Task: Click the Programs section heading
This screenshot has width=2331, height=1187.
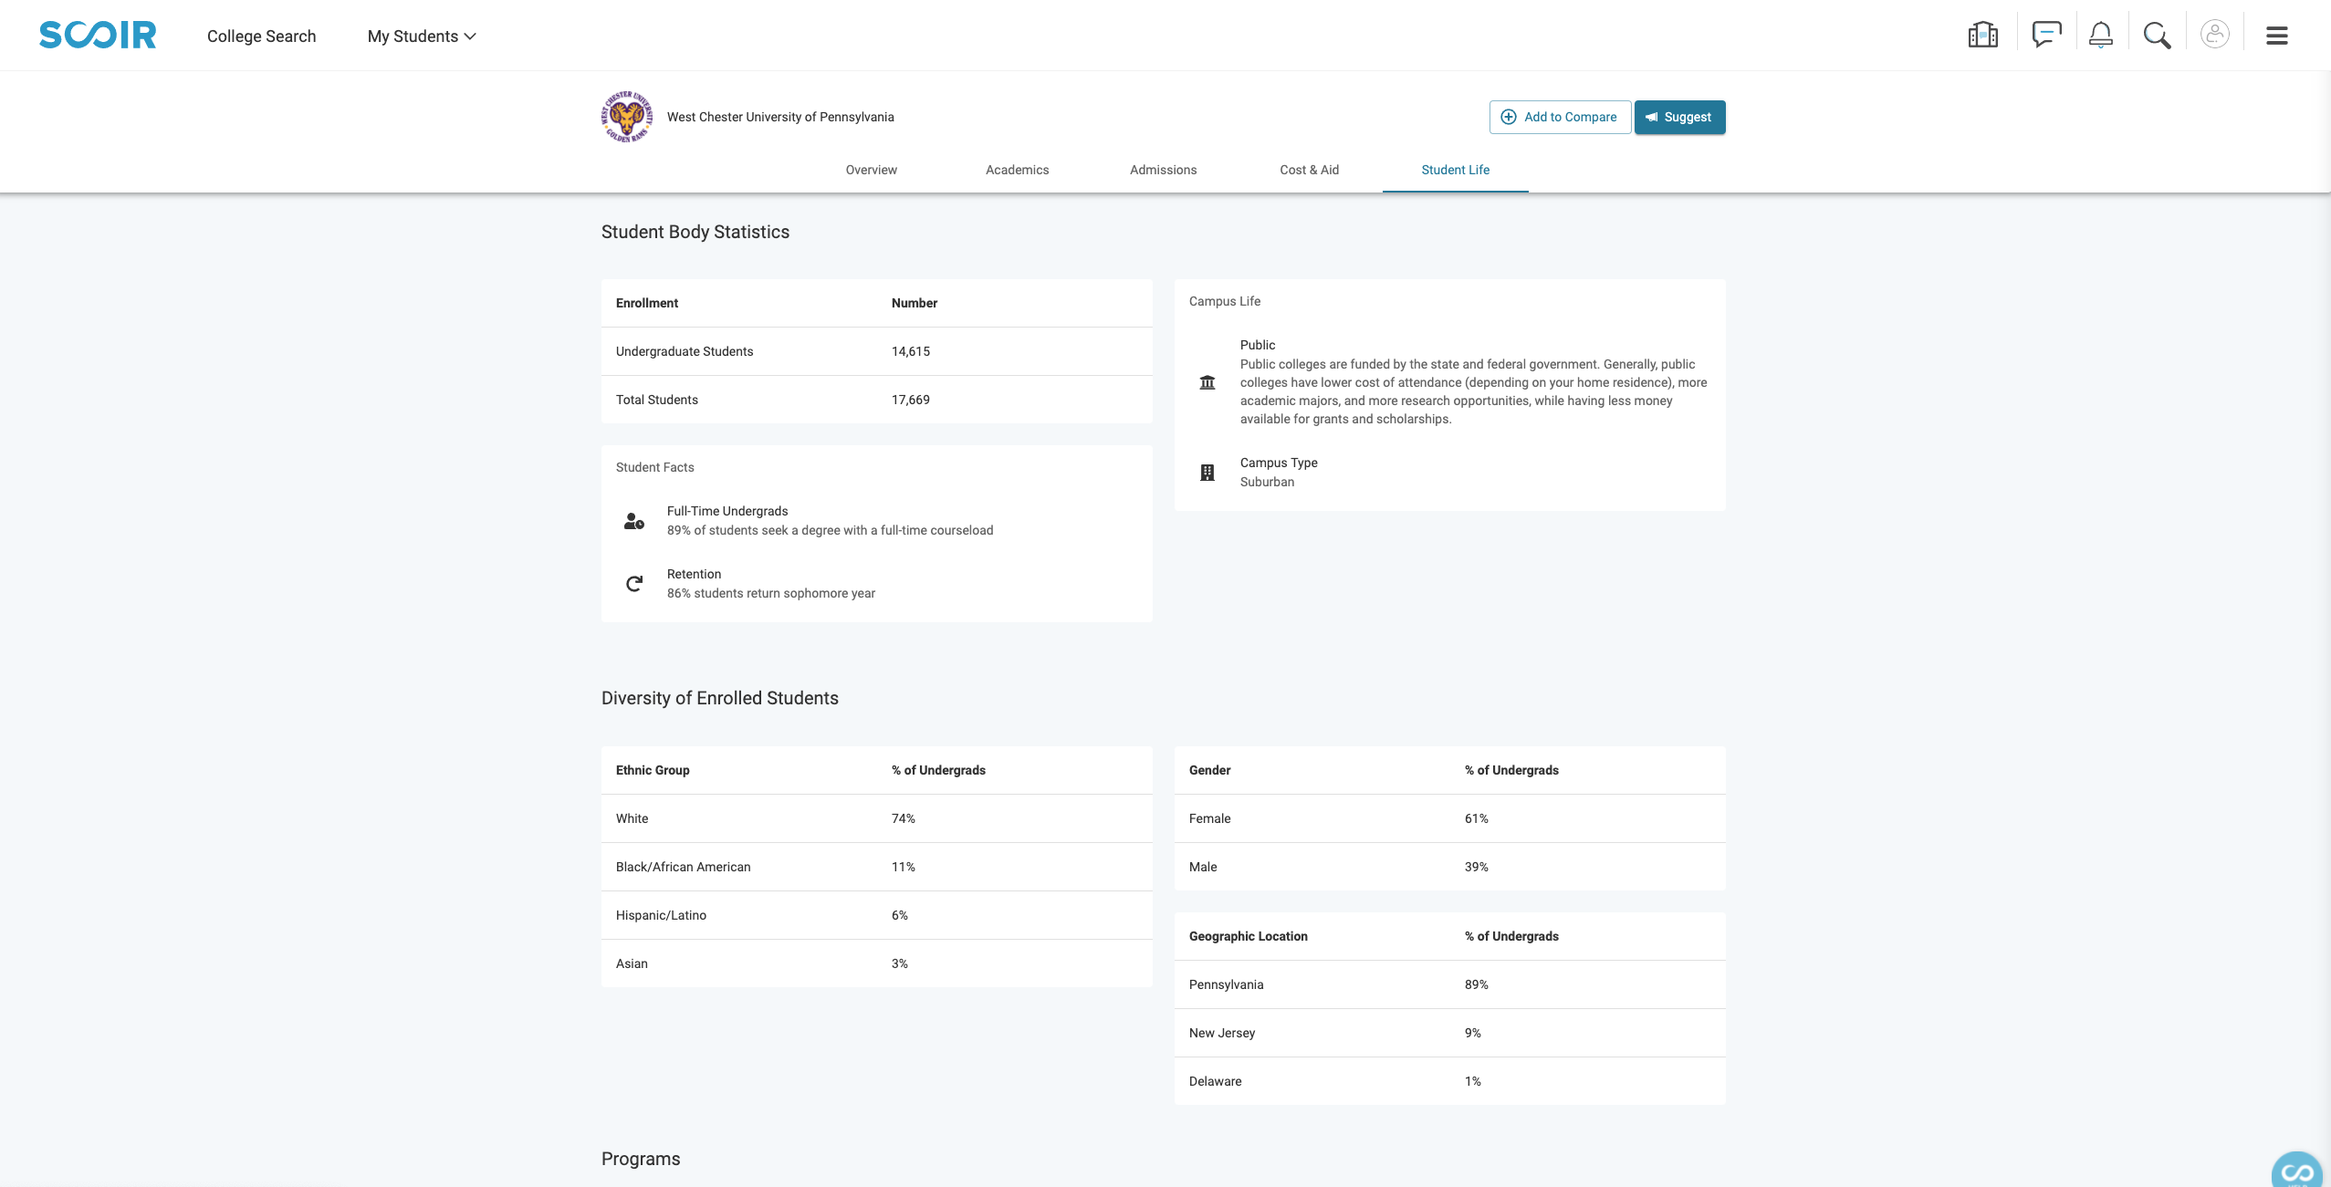Action: point(641,1159)
